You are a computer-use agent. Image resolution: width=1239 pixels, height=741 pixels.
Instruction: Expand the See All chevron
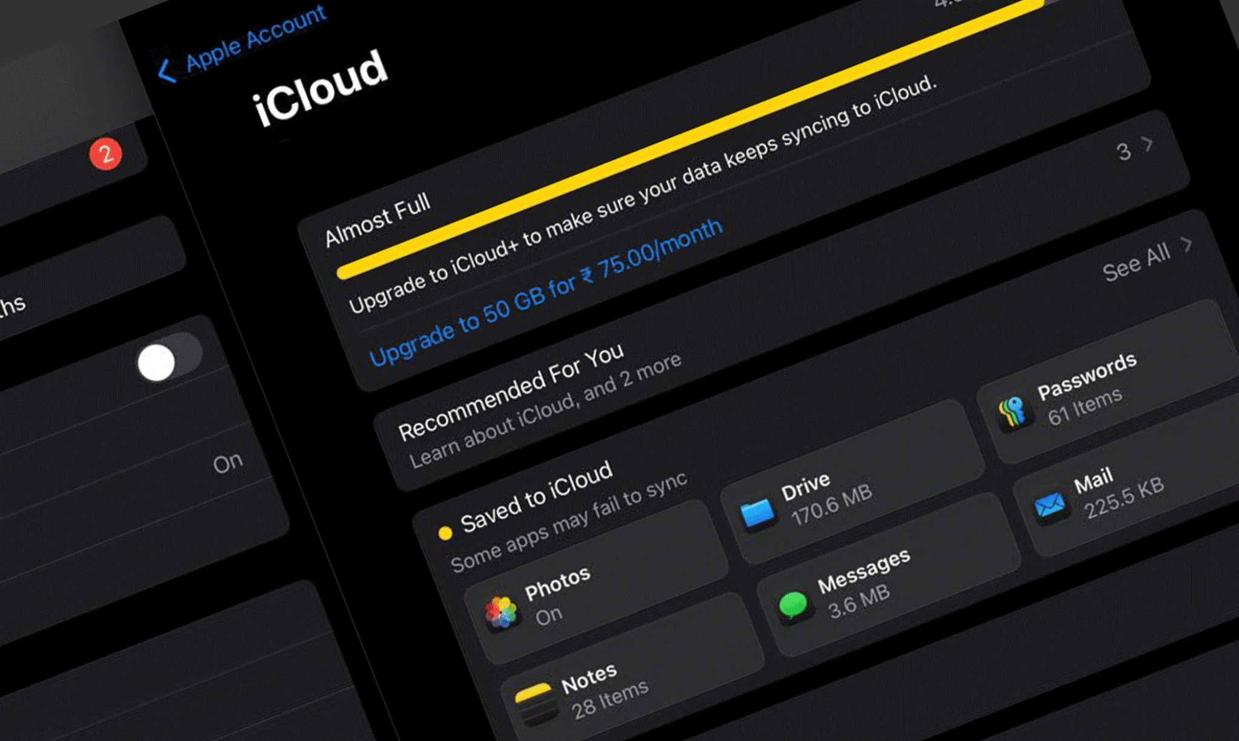point(1186,245)
